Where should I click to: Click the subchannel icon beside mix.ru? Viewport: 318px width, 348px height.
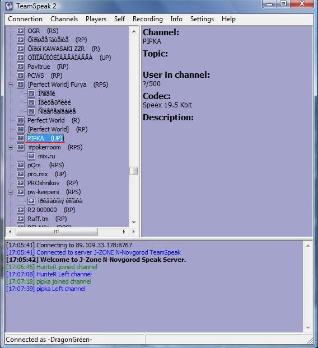[31, 156]
